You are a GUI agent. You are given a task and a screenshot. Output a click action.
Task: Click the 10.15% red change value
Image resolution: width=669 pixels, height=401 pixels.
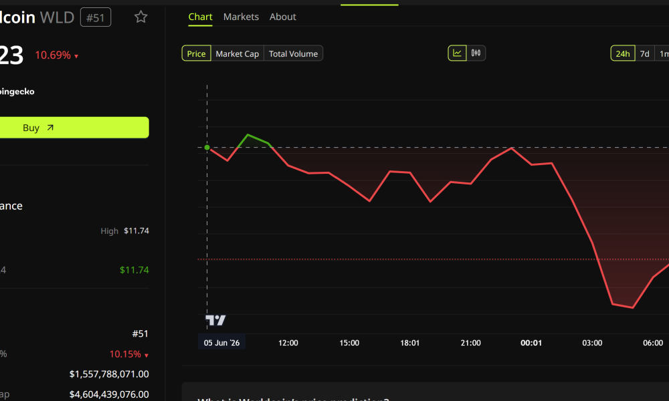tap(125, 354)
